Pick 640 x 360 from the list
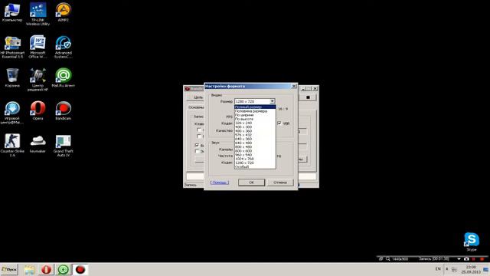490x276 pixels. [x=255, y=139]
